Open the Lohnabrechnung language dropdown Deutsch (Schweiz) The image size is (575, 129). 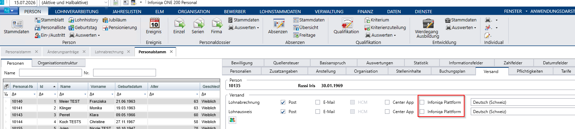click(x=523, y=102)
